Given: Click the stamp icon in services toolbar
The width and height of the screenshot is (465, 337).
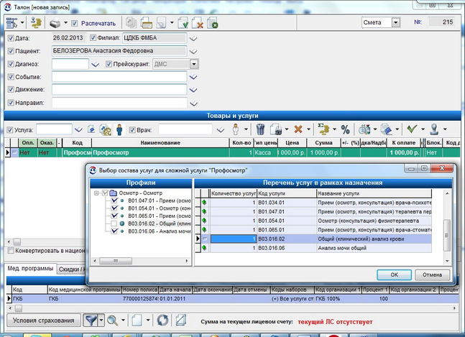Looking at the screenshot, I should click(x=435, y=129).
